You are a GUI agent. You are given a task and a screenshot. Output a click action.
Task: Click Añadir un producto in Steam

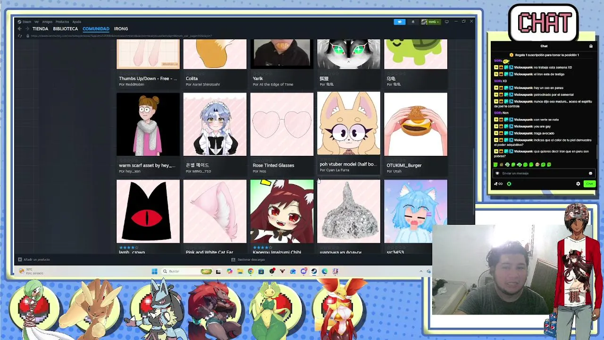point(34,259)
